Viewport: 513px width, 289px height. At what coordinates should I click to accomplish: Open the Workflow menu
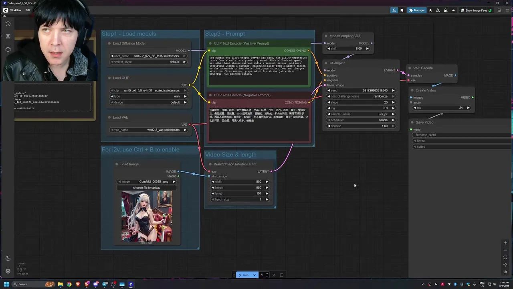tap(16, 10)
